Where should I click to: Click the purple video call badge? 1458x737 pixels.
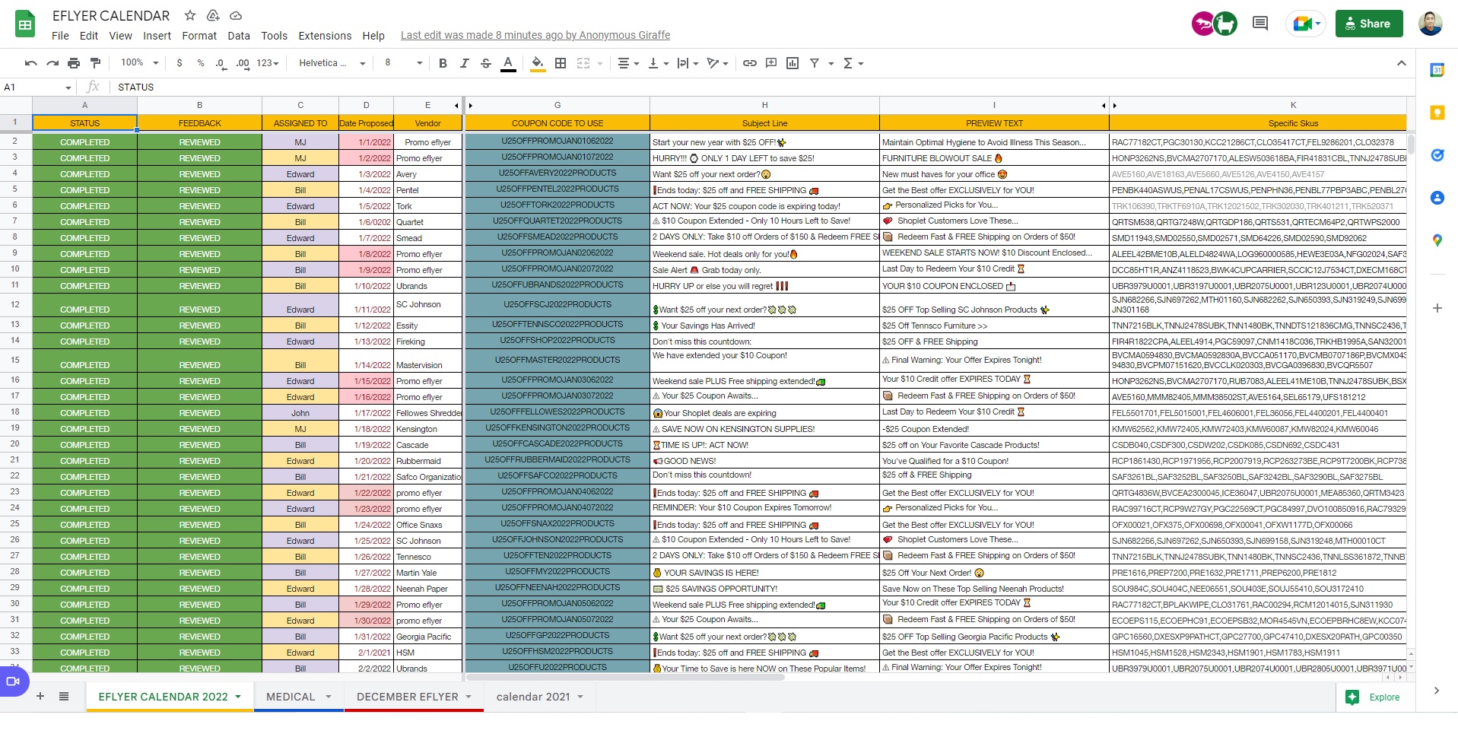pyautogui.click(x=13, y=681)
